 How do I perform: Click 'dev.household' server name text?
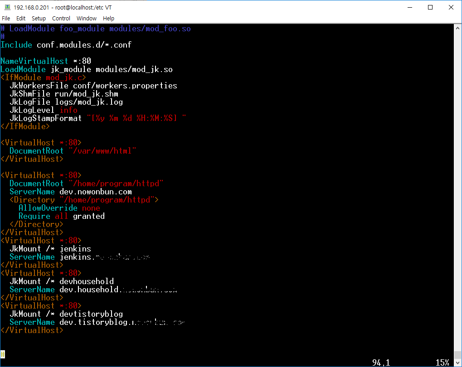(x=89, y=290)
